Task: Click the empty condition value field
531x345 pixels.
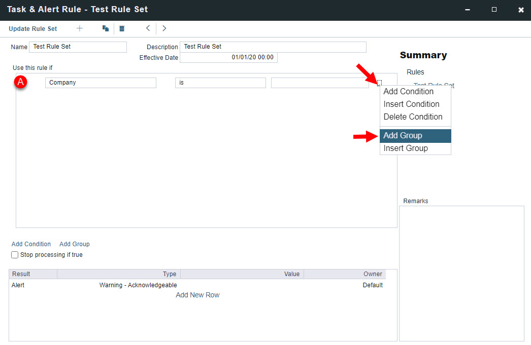Action: pyautogui.click(x=320, y=83)
